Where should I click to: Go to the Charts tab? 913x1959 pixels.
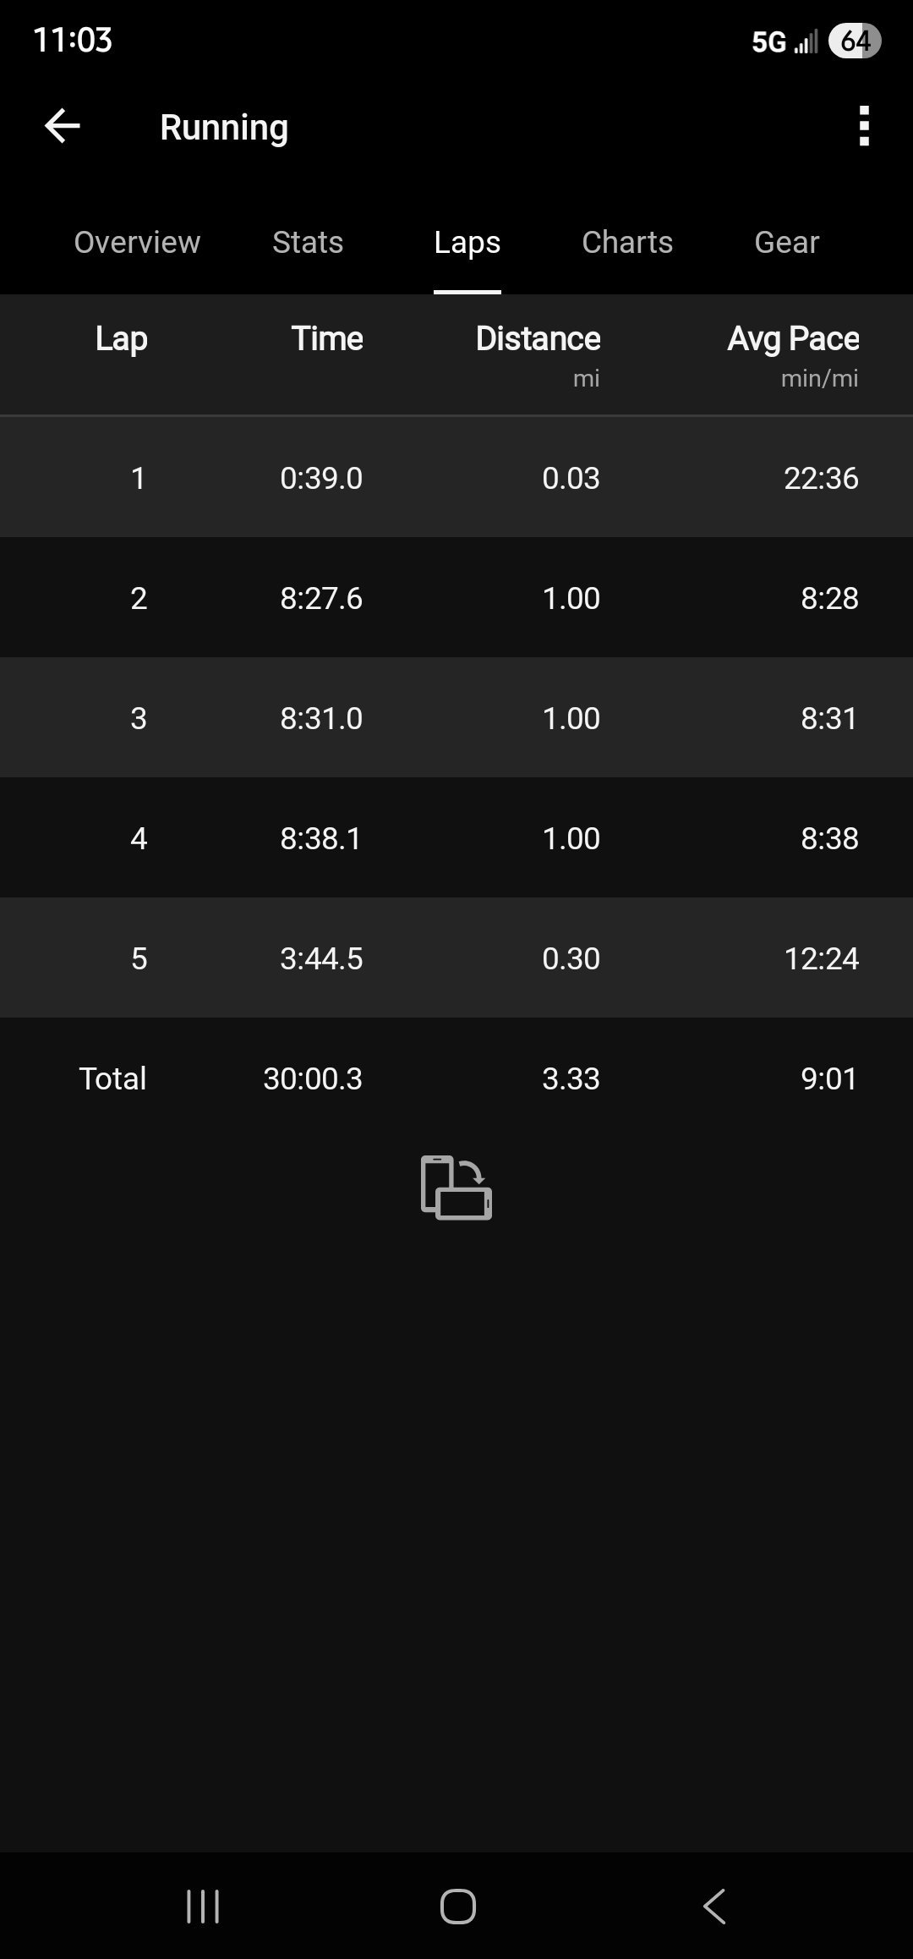pos(627,243)
